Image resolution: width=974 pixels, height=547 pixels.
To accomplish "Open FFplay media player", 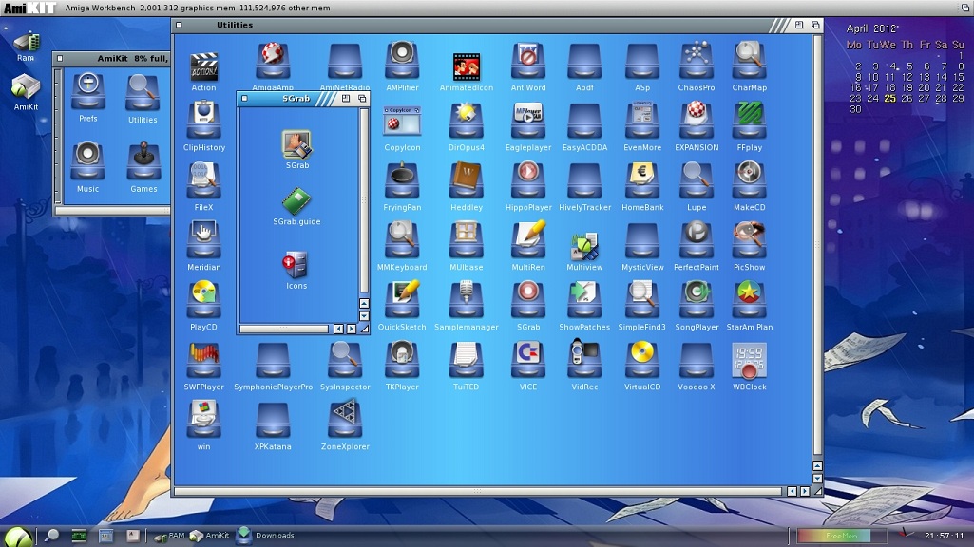I will tap(749, 121).
